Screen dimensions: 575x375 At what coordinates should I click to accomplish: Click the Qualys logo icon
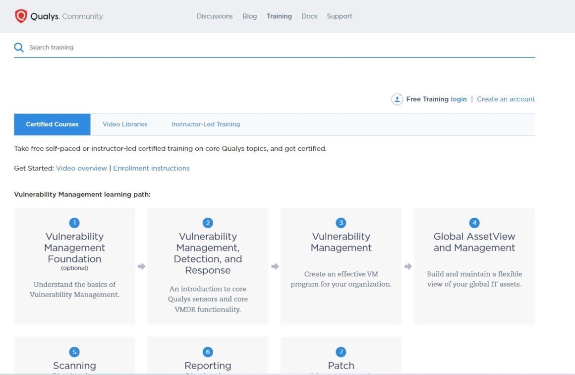[20, 15]
